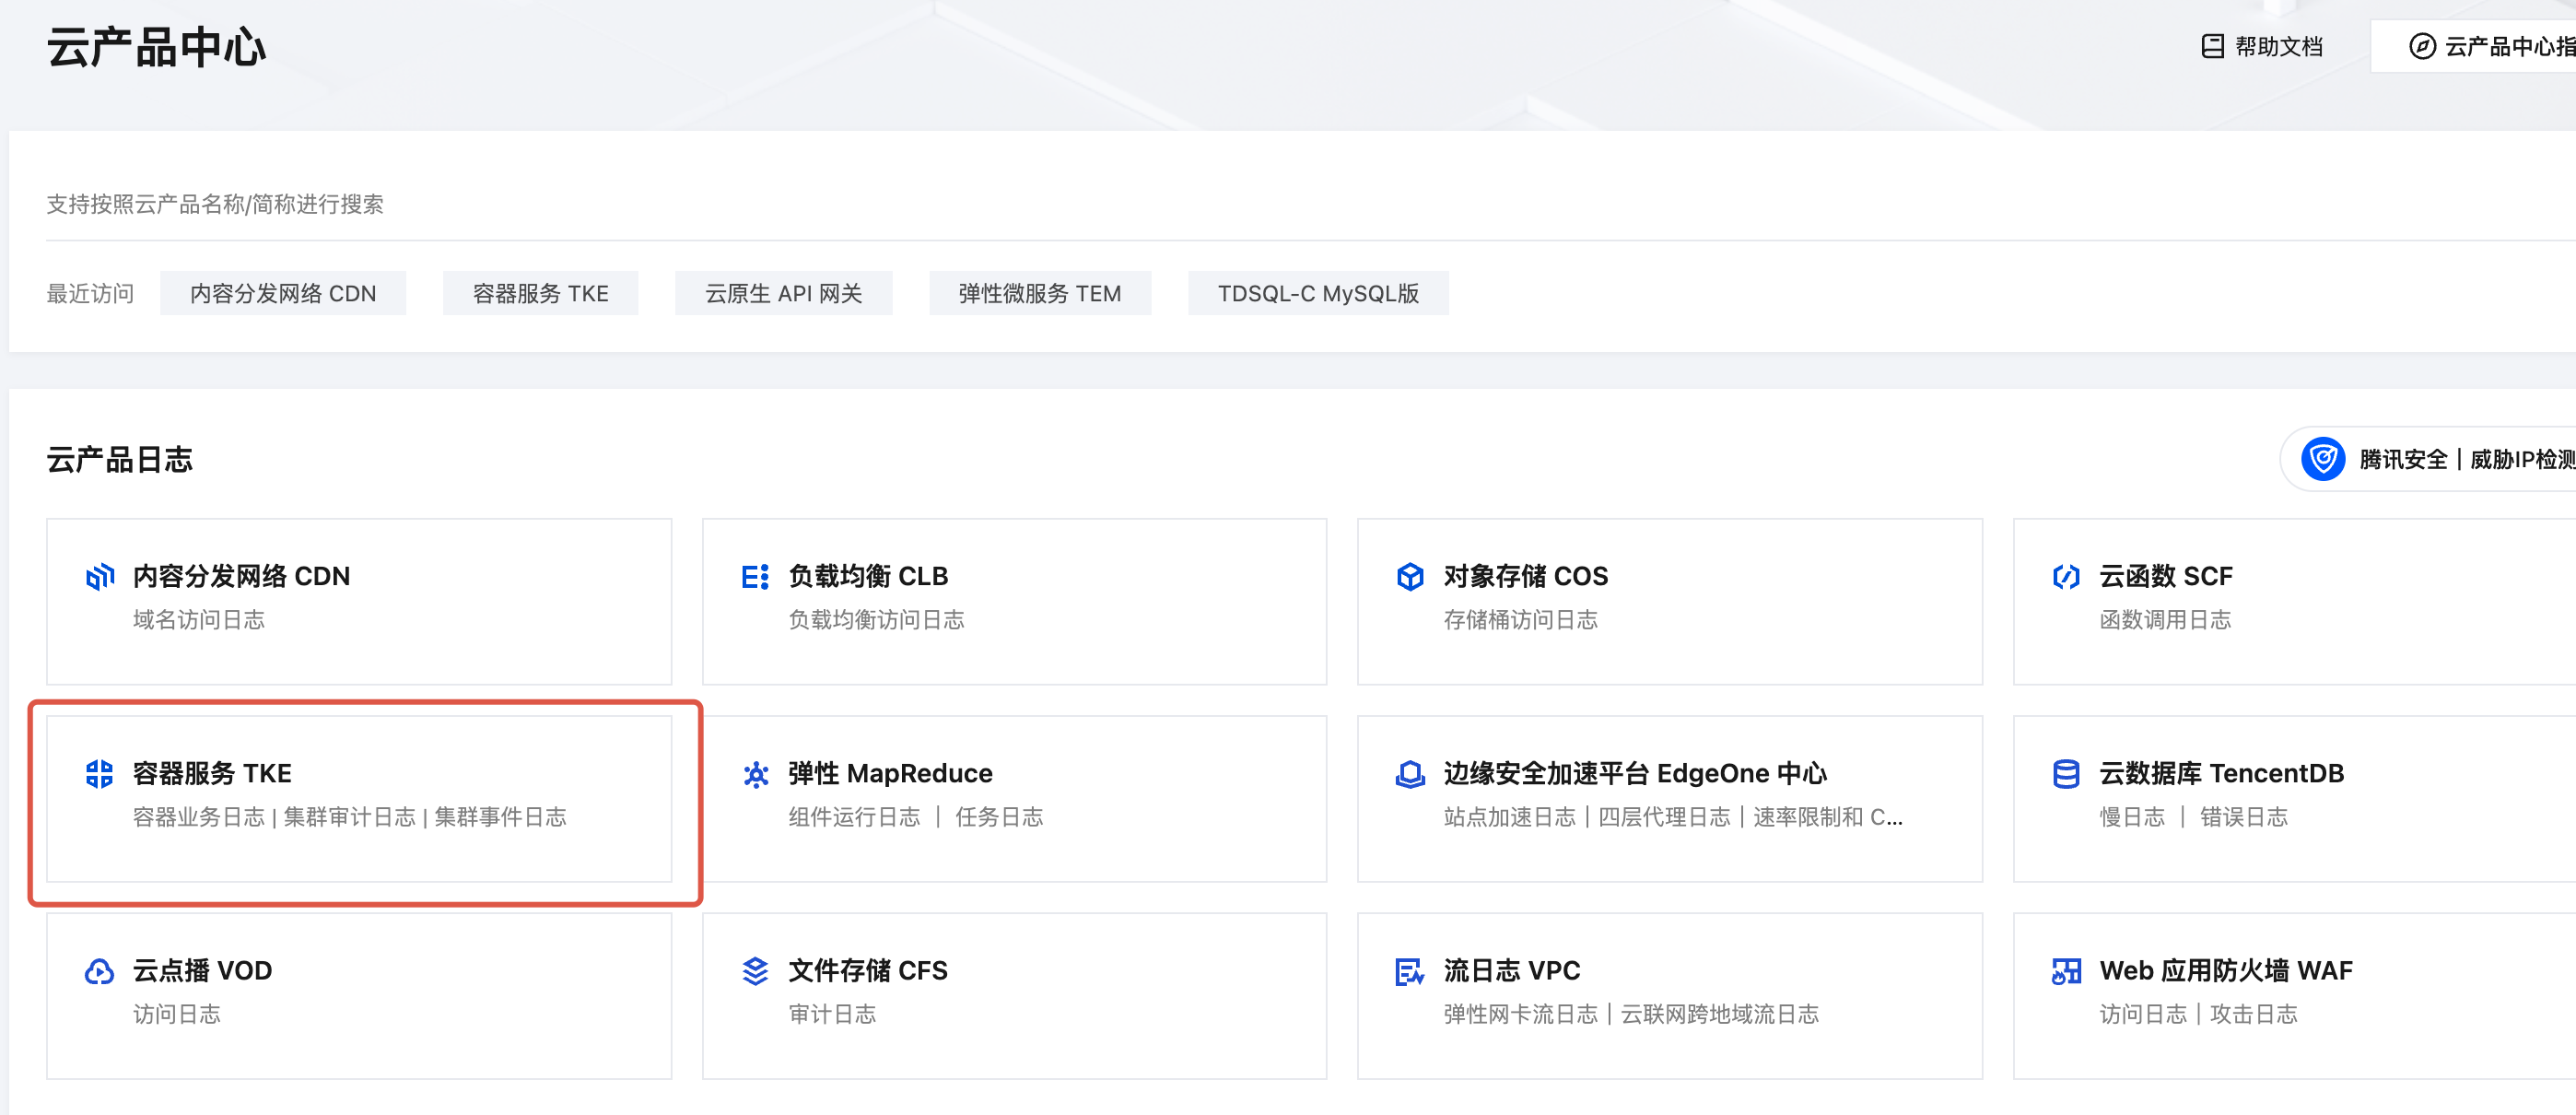
Task: Click the compass icon for 云产品中心指南
Action: coord(2422,46)
